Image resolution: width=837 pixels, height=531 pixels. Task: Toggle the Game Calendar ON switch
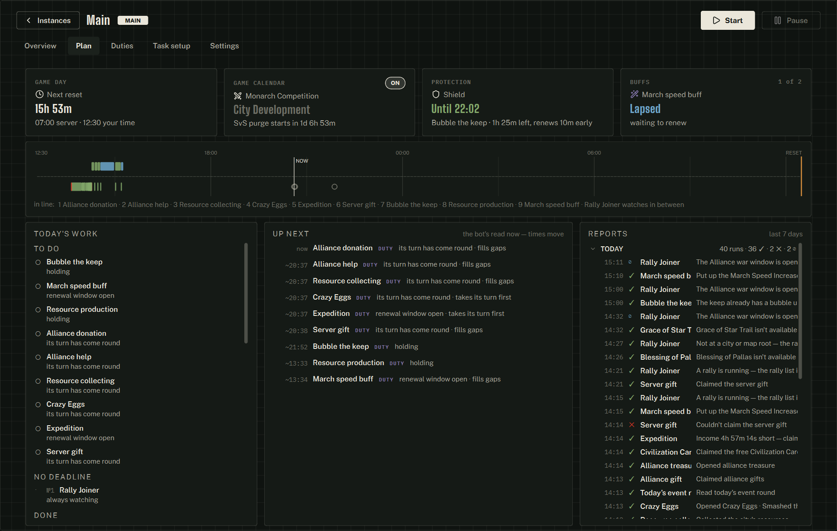coord(395,83)
